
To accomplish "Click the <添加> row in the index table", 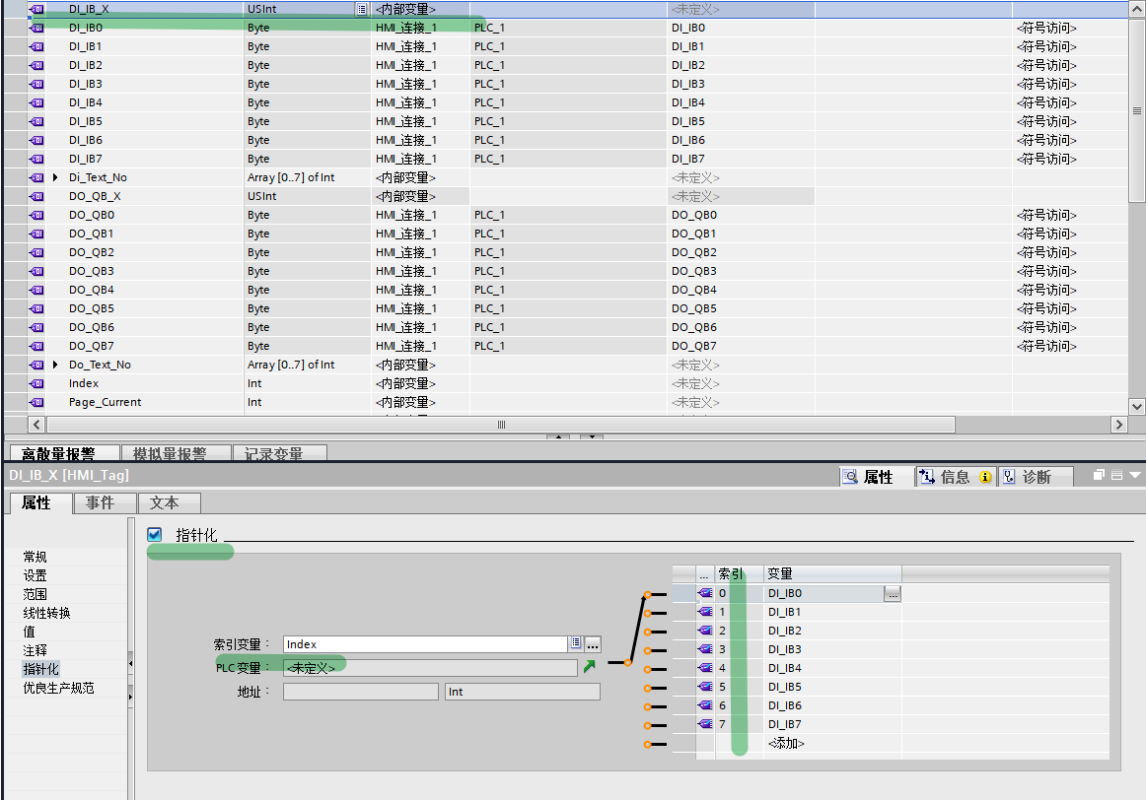I will point(786,743).
